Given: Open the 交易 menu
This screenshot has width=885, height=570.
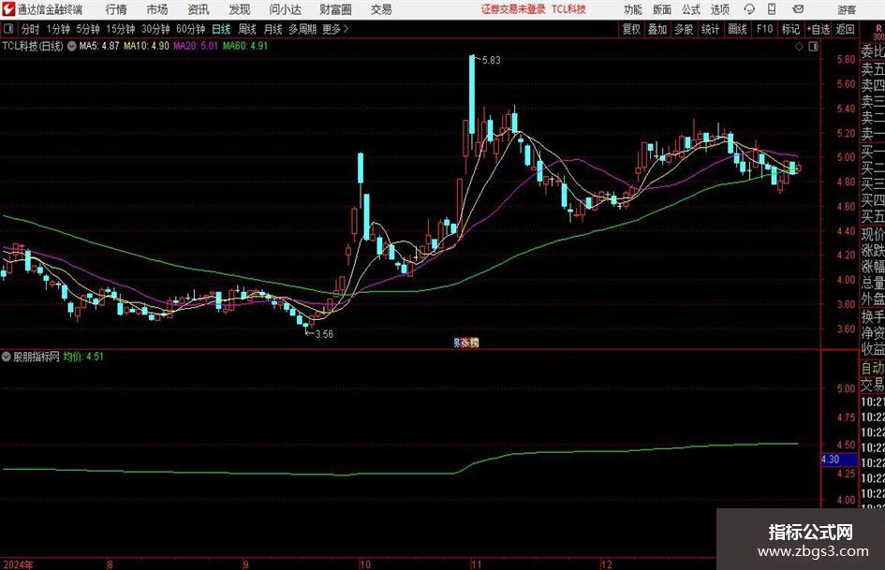Looking at the screenshot, I should point(381,9).
